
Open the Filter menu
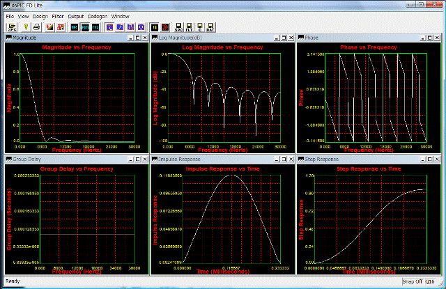coord(58,15)
